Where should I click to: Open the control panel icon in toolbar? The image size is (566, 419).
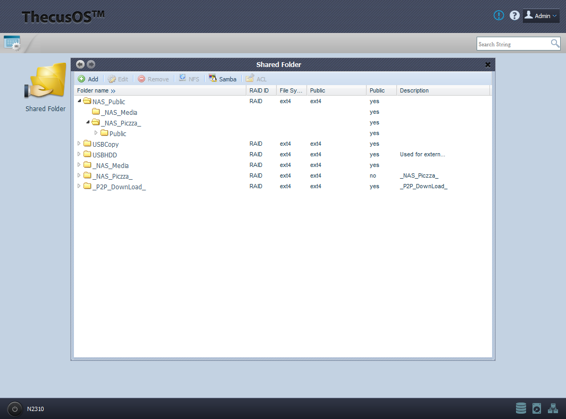point(12,43)
